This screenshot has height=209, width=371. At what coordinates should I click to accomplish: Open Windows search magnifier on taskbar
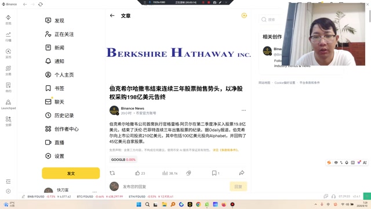click(x=147, y=204)
